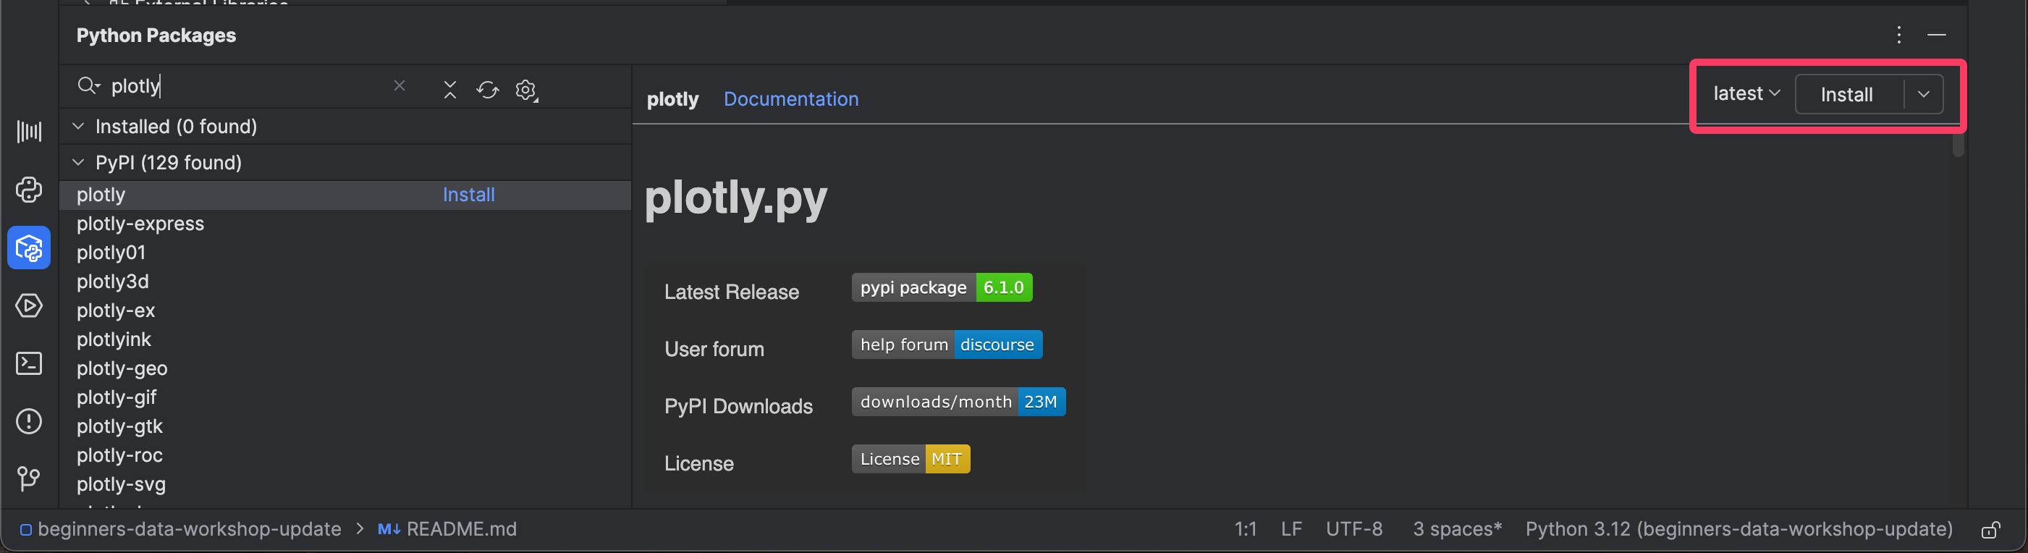Select the Python Packages tool window icon
Screen dimensions: 2028x553
point(29,248)
